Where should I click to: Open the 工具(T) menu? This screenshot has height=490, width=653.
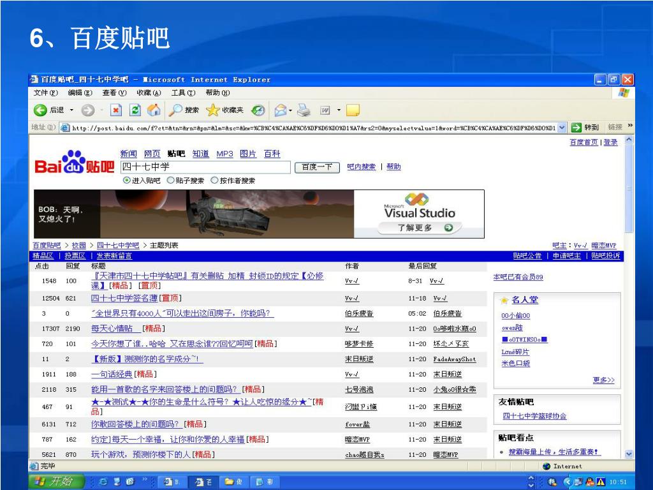pos(183,93)
